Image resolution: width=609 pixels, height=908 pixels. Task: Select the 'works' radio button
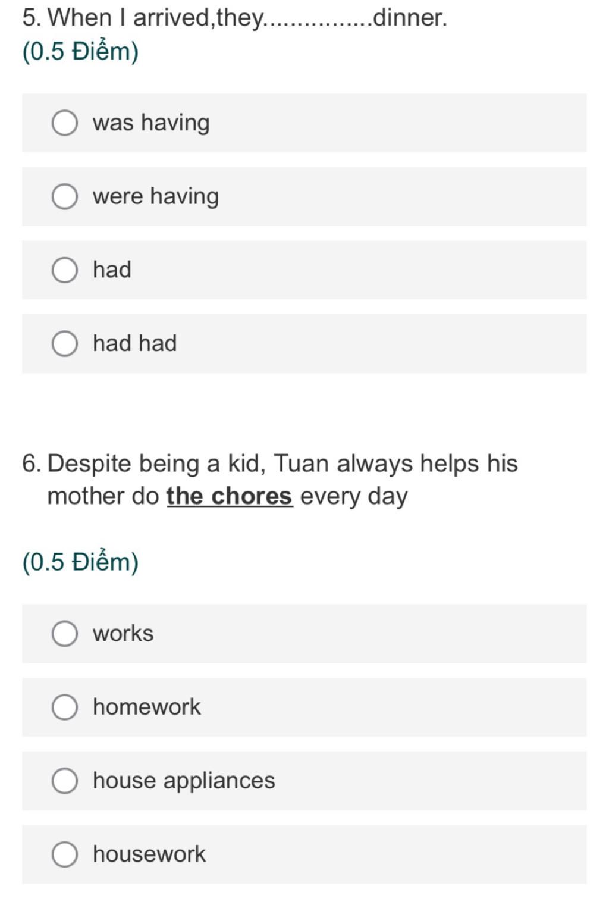coord(65,634)
